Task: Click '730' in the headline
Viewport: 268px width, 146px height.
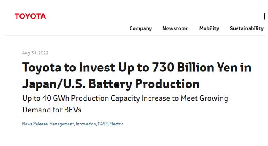Action: pos(163,67)
